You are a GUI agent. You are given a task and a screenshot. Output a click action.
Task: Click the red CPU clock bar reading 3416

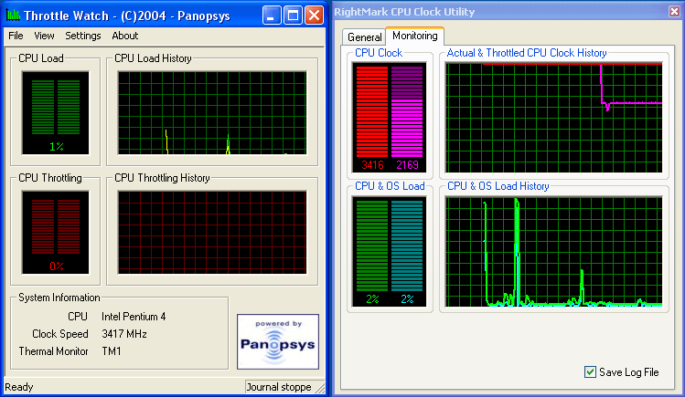[372, 111]
